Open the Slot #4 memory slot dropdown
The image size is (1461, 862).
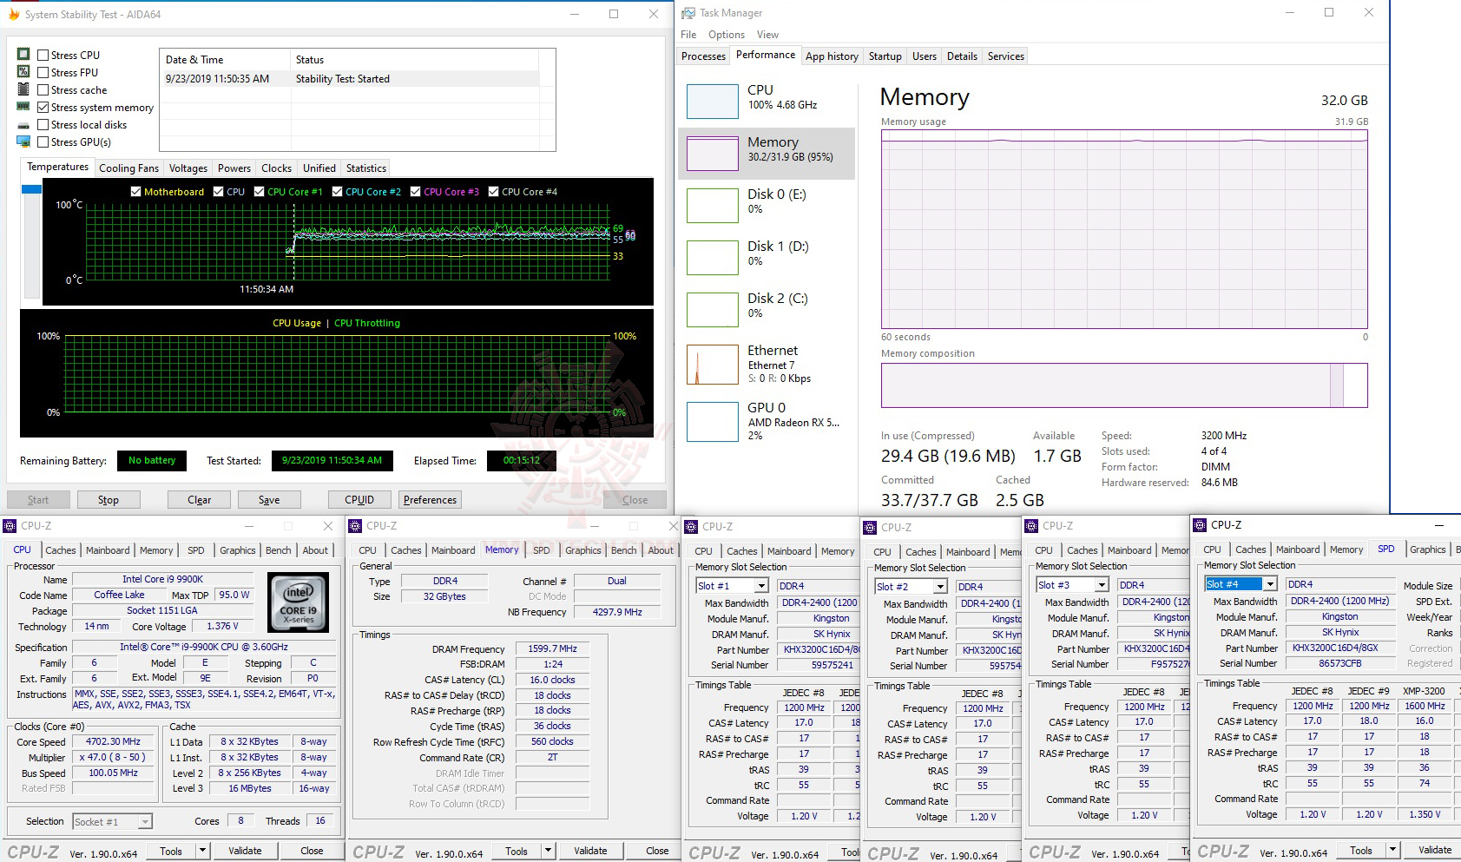click(1270, 584)
